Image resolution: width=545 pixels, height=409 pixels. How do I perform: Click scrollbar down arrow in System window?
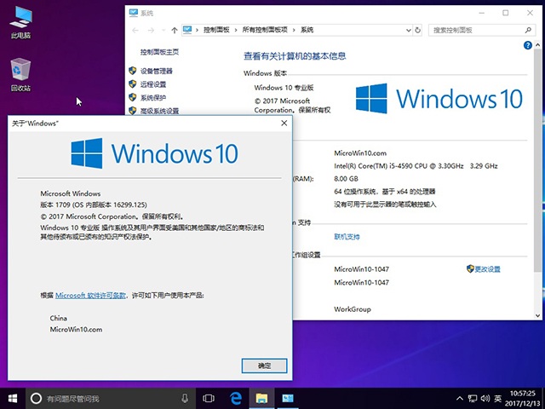[x=538, y=316]
